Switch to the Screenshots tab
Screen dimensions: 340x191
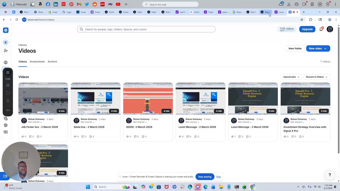click(37, 62)
